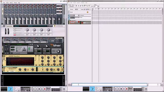Switch to Block view in sequencer toolbar
The height and width of the screenshot is (92, 164).
[x=73, y=5]
